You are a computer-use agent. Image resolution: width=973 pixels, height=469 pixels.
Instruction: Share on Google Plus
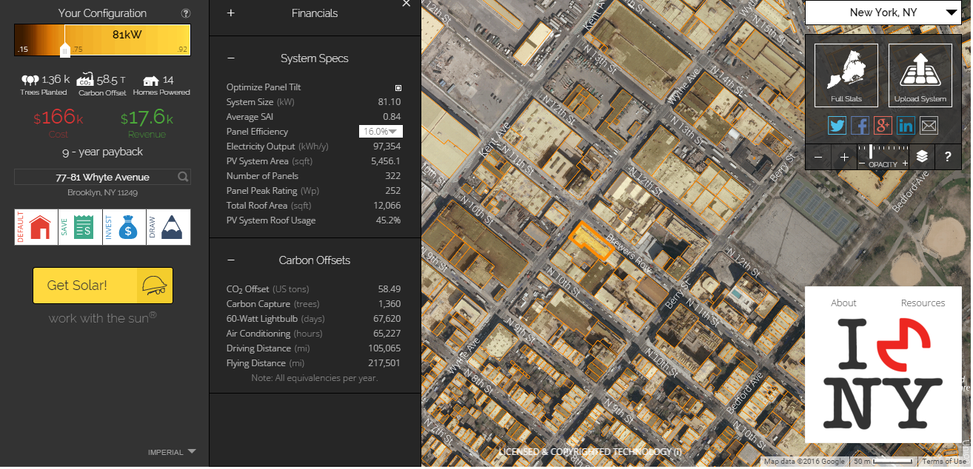pyautogui.click(x=883, y=126)
